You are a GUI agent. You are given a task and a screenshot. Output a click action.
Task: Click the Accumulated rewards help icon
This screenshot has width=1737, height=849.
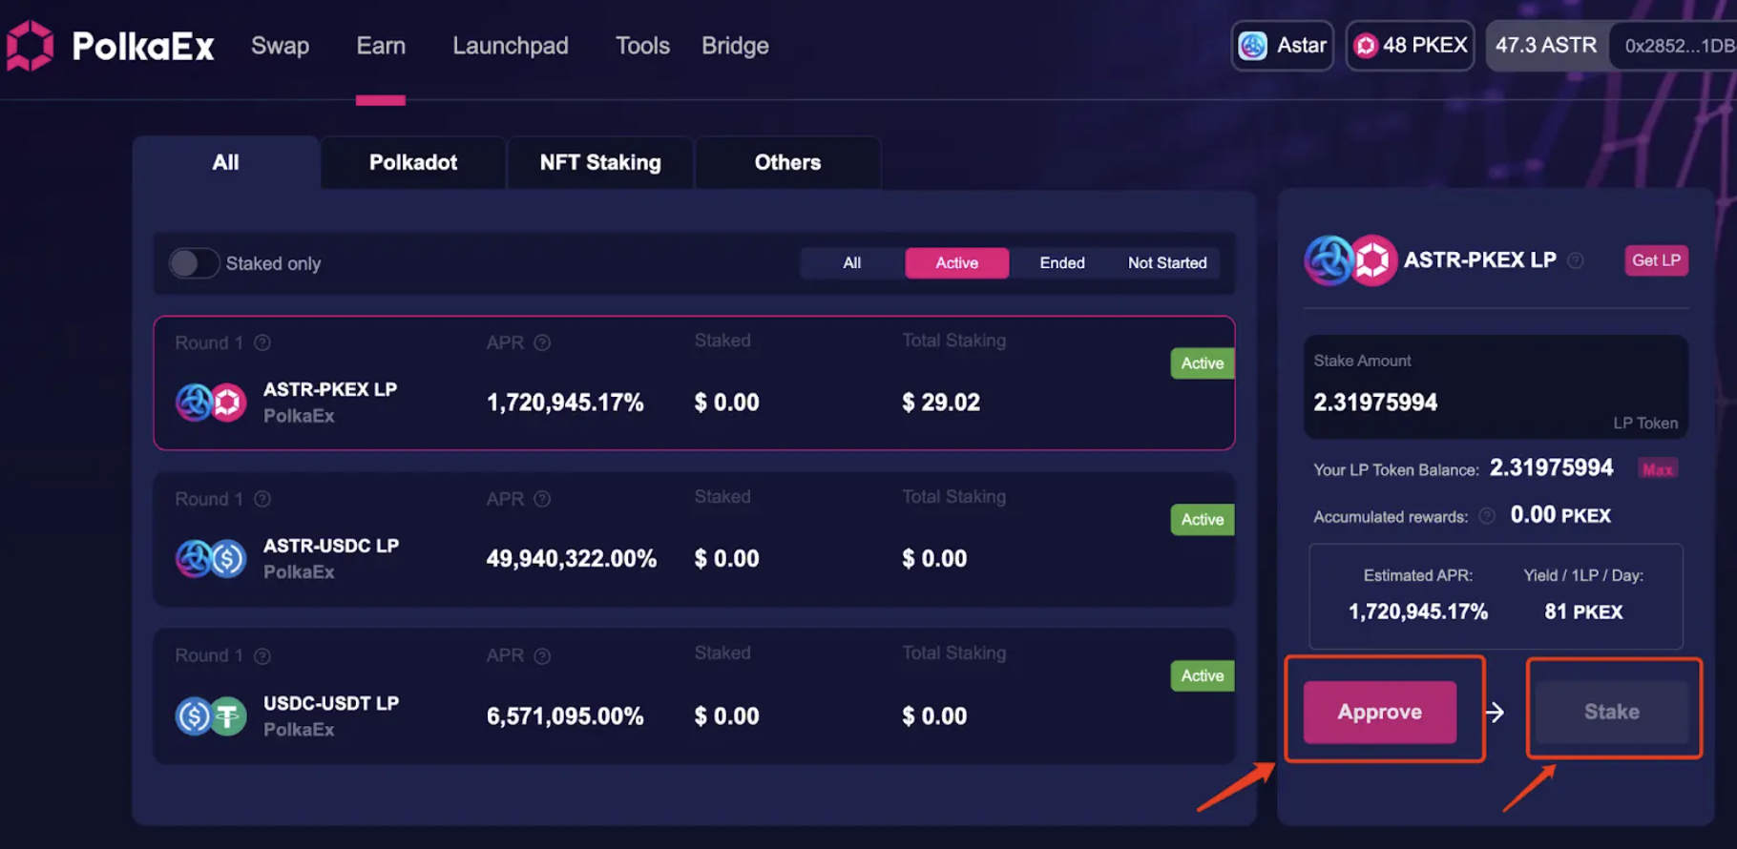pyautogui.click(x=1486, y=516)
